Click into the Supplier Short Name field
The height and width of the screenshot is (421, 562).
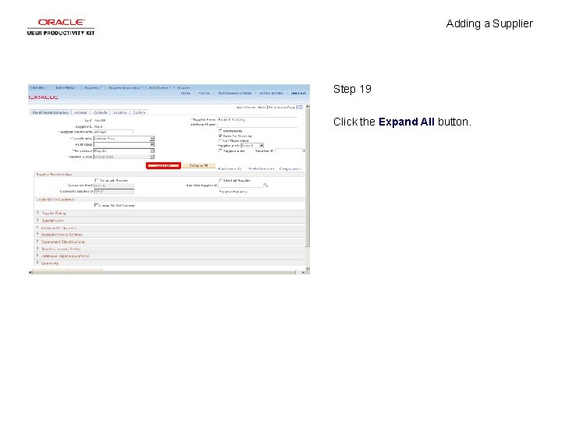[113, 132]
